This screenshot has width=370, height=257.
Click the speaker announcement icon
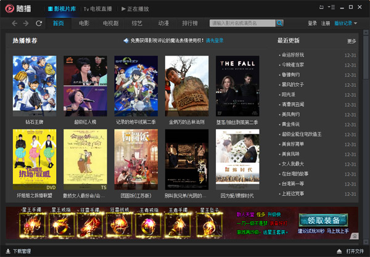[126, 41]
